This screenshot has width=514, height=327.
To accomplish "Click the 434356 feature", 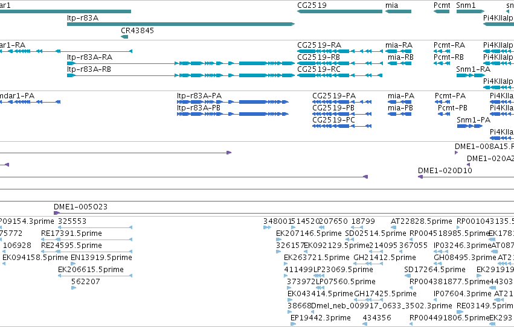I will point(365,324).
